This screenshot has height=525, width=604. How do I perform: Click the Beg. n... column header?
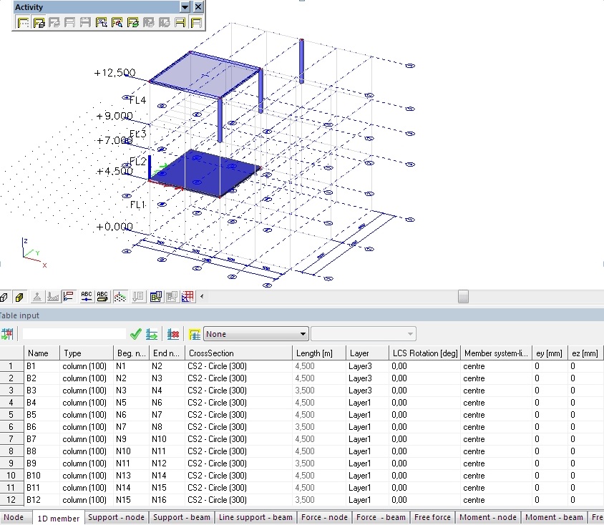(132, 353)
